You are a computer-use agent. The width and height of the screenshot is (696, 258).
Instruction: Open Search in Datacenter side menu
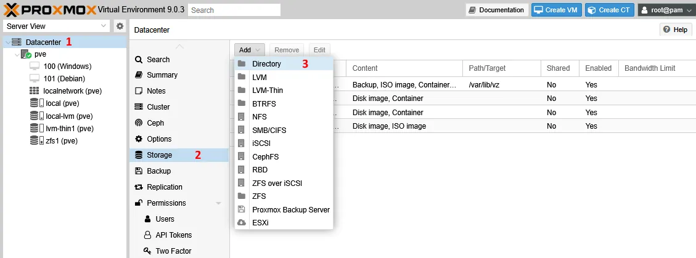(179, 59)
